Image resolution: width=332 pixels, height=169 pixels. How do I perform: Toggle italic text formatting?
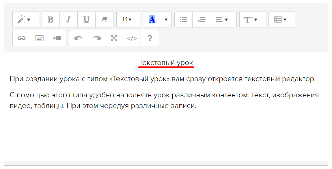click(x=69, y=20)
